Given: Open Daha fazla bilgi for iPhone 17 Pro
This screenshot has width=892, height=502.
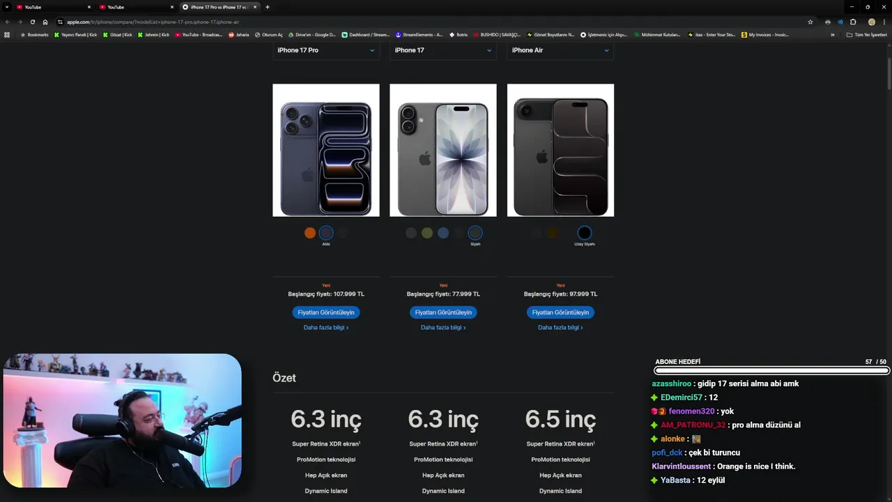Looking at the screenshot, I should (326, 328).
